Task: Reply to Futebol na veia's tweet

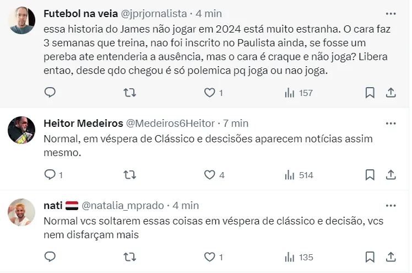Action: (50, 93)
